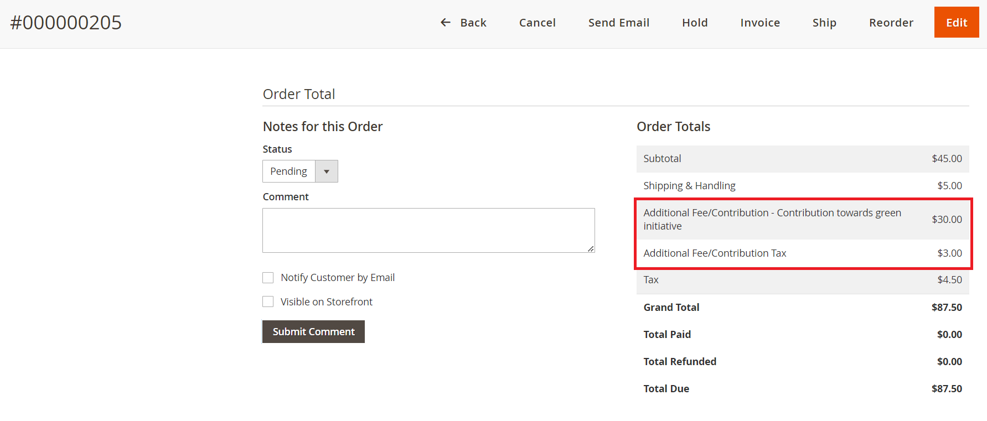Focus the Comment text area
The width and height of the screenshot is (987, 421).
[x=428, y=230]
